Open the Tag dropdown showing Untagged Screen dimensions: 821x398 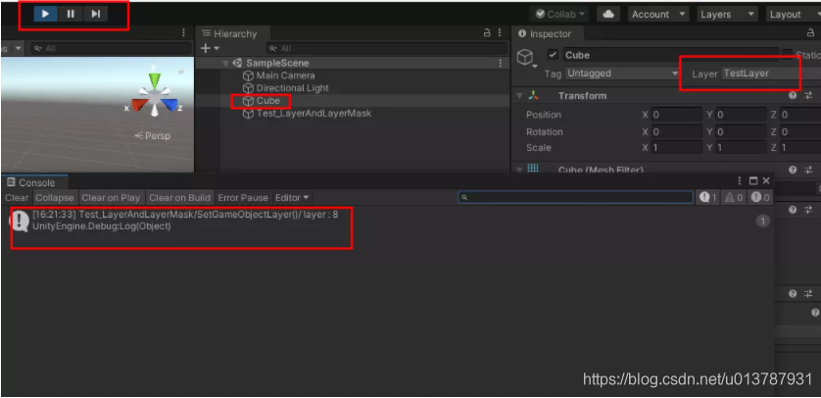click(x=622, y=74)
